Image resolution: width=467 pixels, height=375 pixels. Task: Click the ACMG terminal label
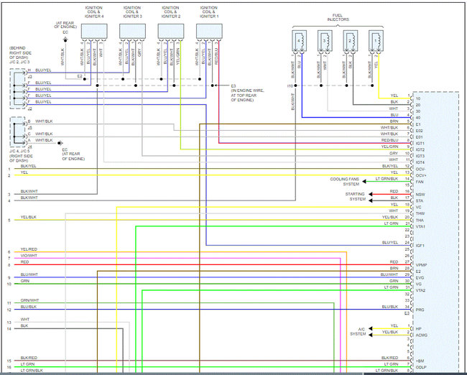pyautogui.click(x=422, y=335)
